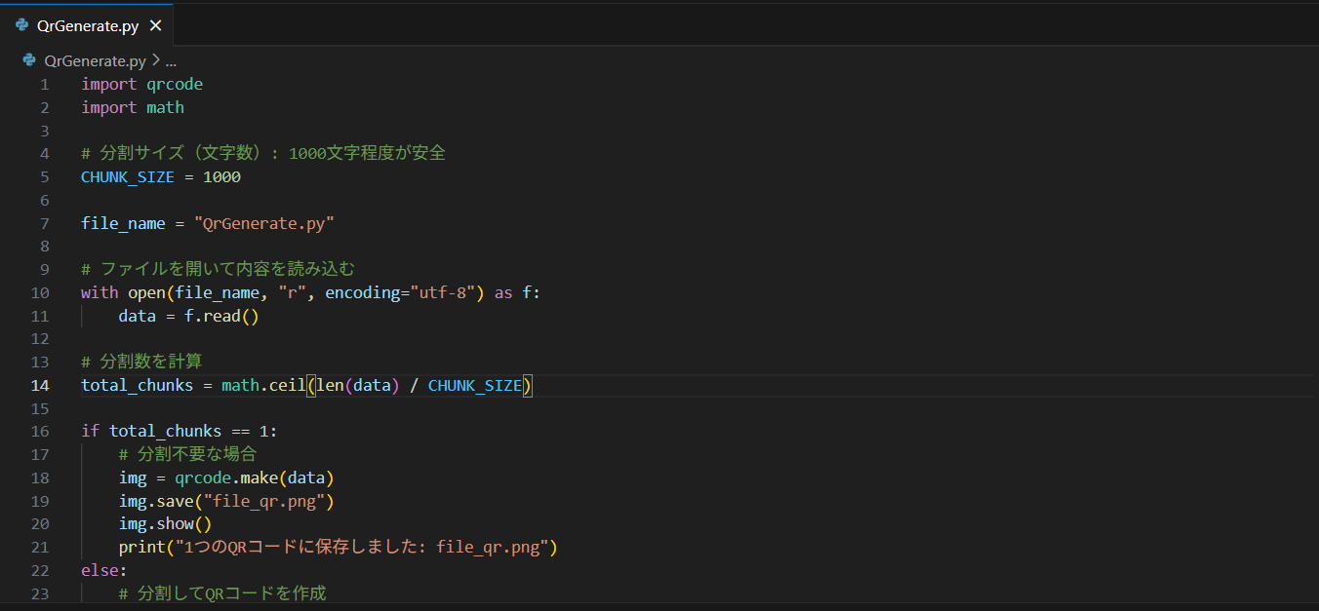The image size is (1319, 611).
Task: Select the QrGenerate.py editor tab
Action: point(87,25)
